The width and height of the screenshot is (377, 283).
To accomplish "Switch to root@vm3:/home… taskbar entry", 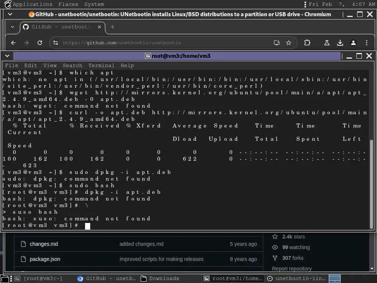I will point(233,279).
